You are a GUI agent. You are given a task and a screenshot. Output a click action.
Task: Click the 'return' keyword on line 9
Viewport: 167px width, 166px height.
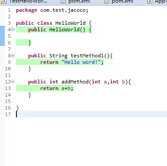click(49, 62)
